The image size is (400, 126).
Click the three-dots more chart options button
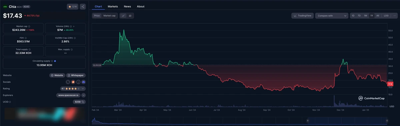coord(394,16)
